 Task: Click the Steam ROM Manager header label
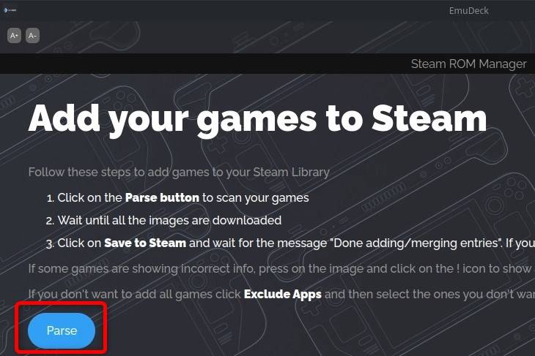(468, 64)
